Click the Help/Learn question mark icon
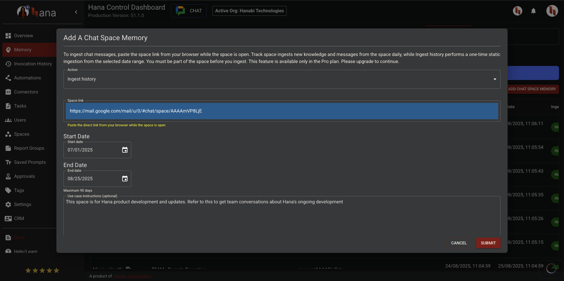This screenshot has height=281, width=564. pyautogui.click(x=8, y=251)
